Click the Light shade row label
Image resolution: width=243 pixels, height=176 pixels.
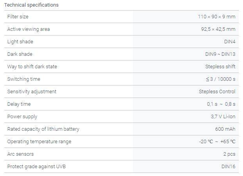coord(20,42)
